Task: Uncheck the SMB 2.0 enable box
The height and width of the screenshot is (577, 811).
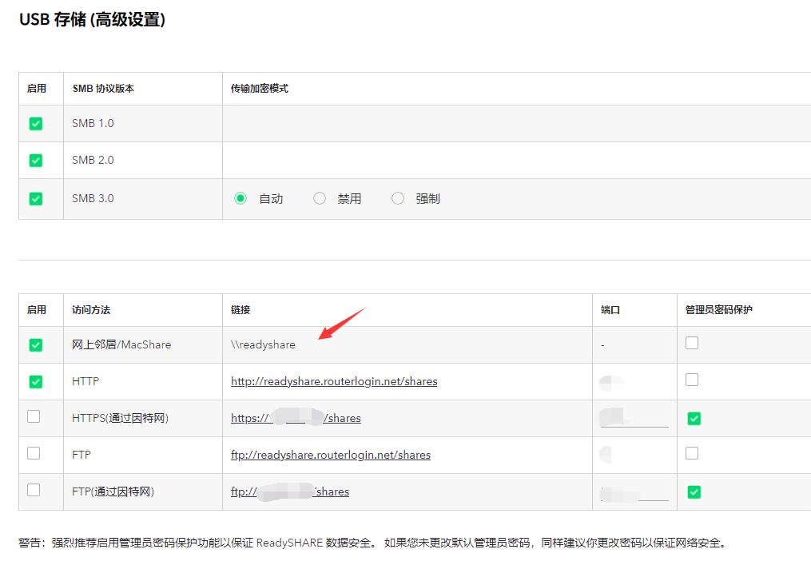Action: coord(36,160)
